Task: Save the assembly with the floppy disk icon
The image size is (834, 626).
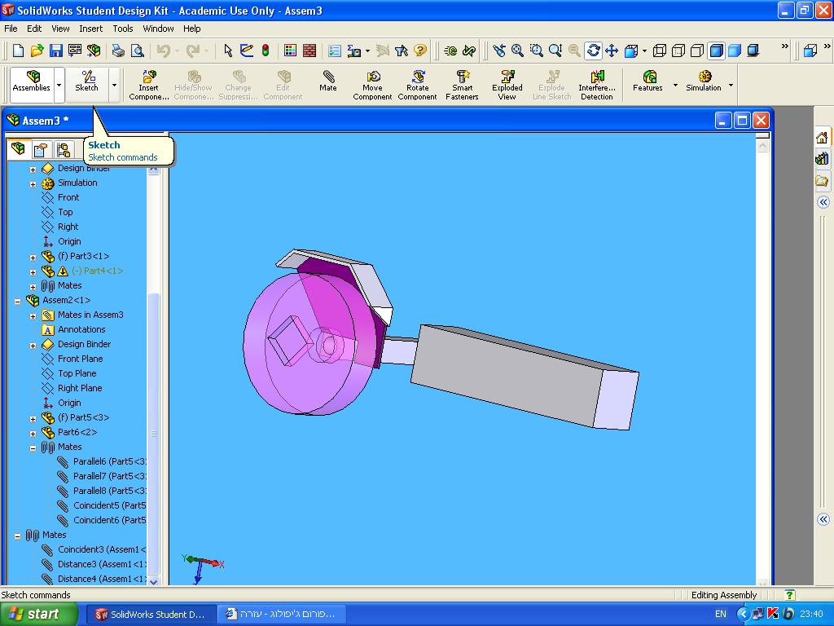Action: 56,51
